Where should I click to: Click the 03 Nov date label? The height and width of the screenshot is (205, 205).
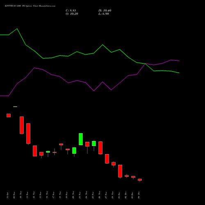(14, 195)
